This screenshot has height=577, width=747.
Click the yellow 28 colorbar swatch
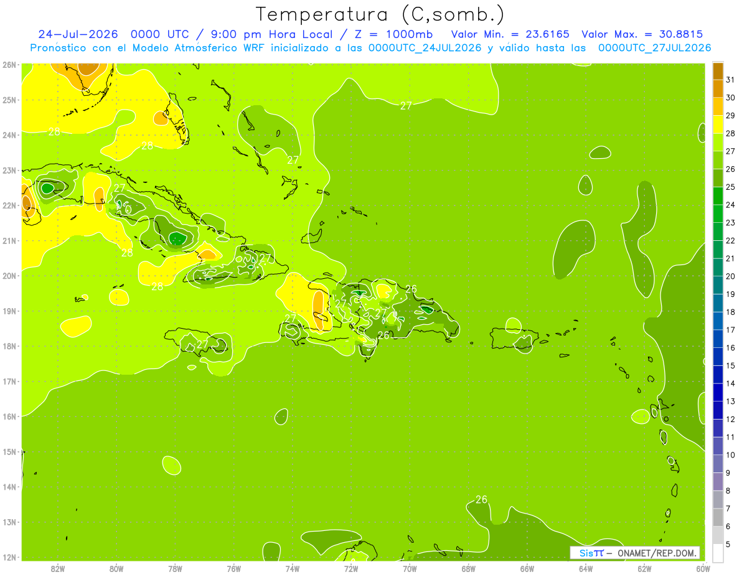[x=718, y=125]
